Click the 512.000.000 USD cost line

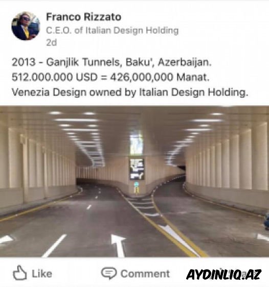[110, 77]
